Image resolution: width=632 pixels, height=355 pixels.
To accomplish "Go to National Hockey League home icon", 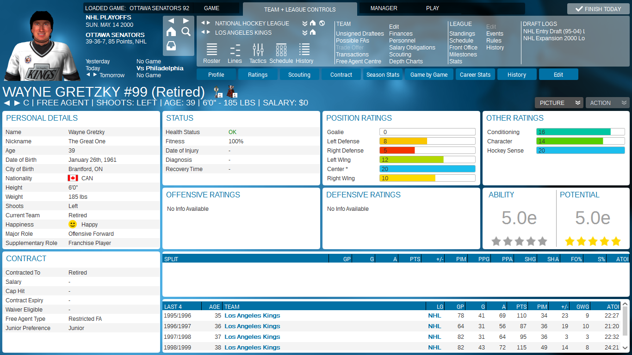I will [313, 23].
